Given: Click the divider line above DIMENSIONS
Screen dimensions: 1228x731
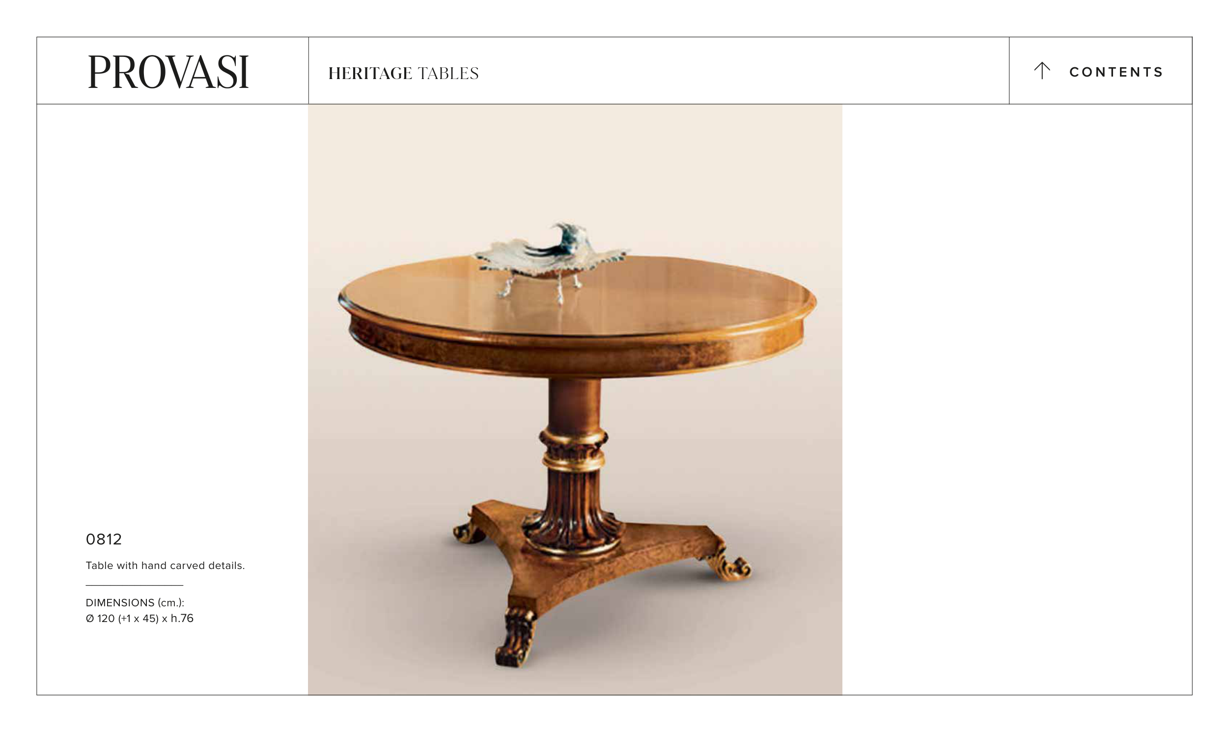Looking at the screenshot, I should coord(135,585).
